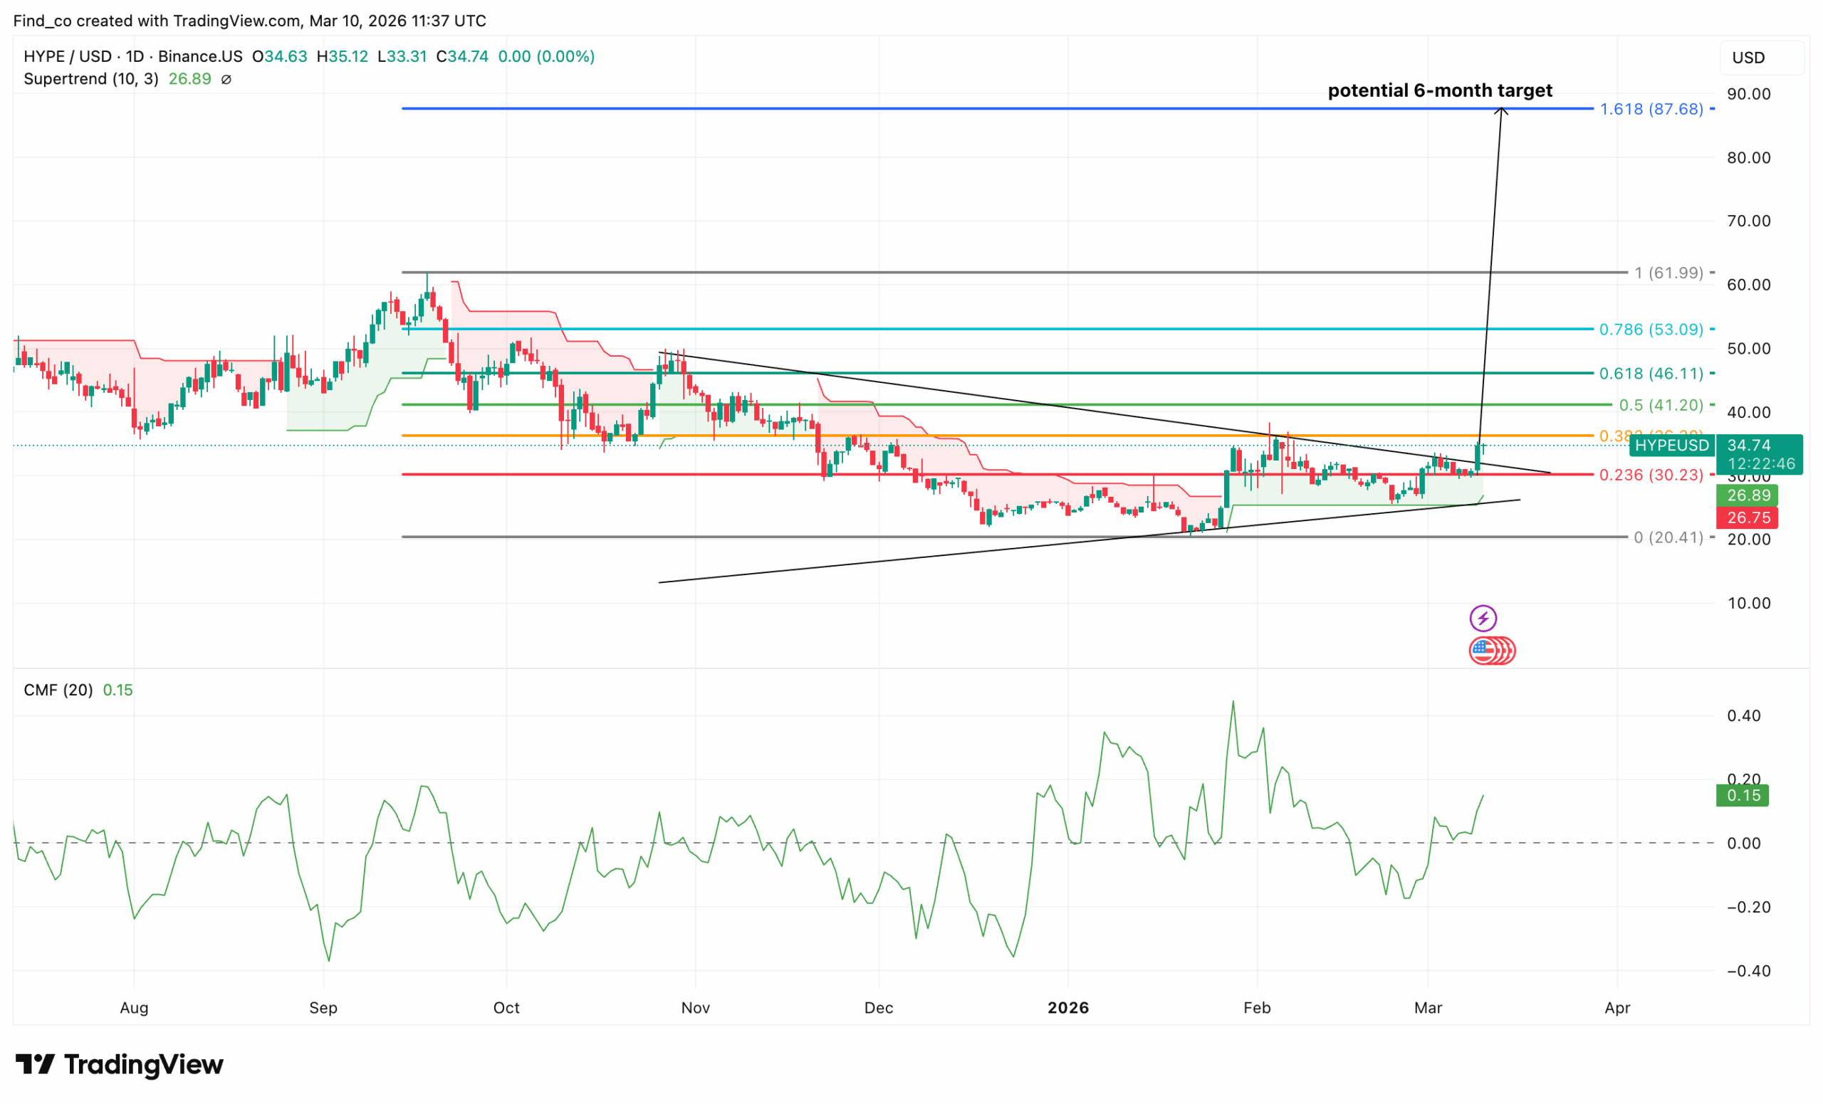Click the 50.00 price axis value
The height and width of the screenshot is (1104, 1823).
point(1749,348)
